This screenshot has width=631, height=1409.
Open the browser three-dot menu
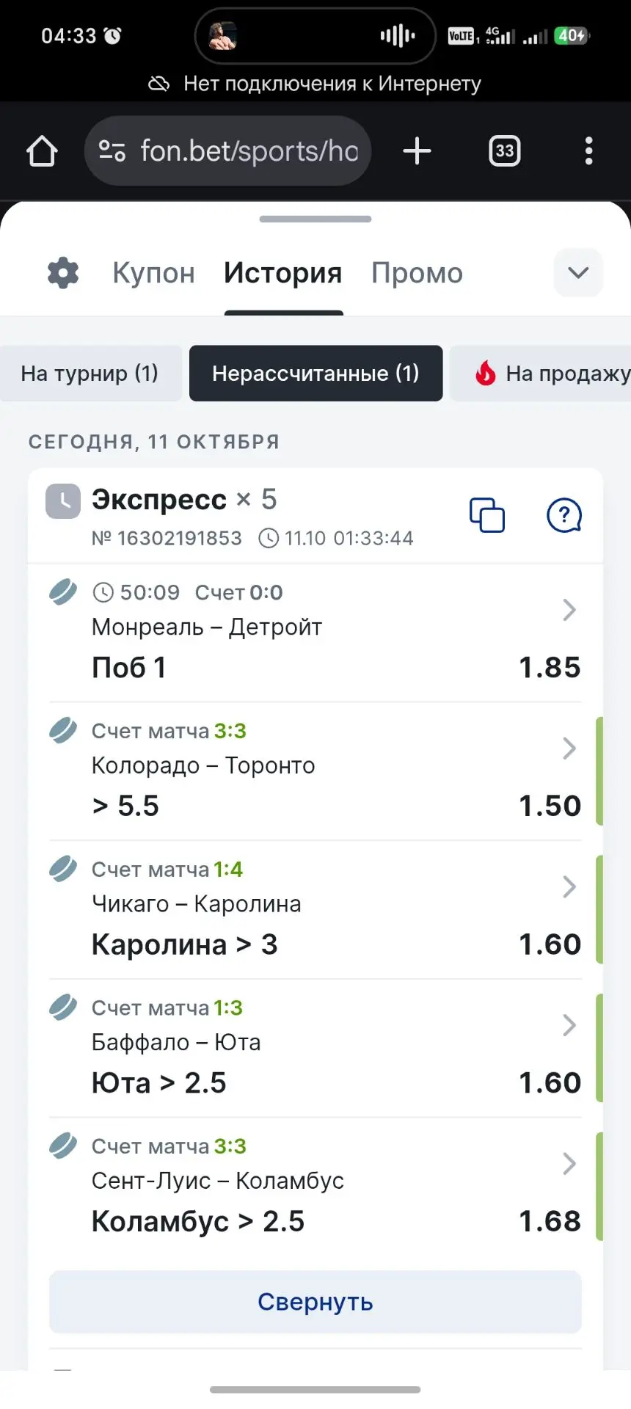point(588,151)
